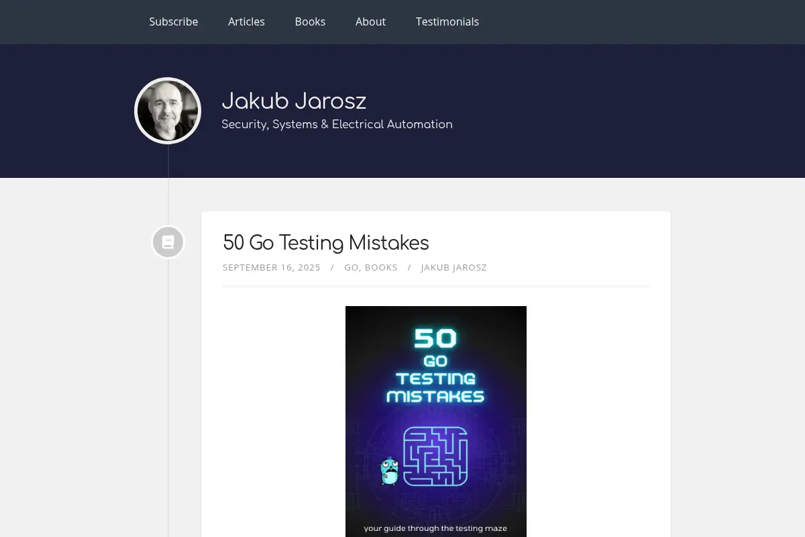Click the book post type icon
The height and width of the screenshot is (537, 805).
[x=168, y=242]
